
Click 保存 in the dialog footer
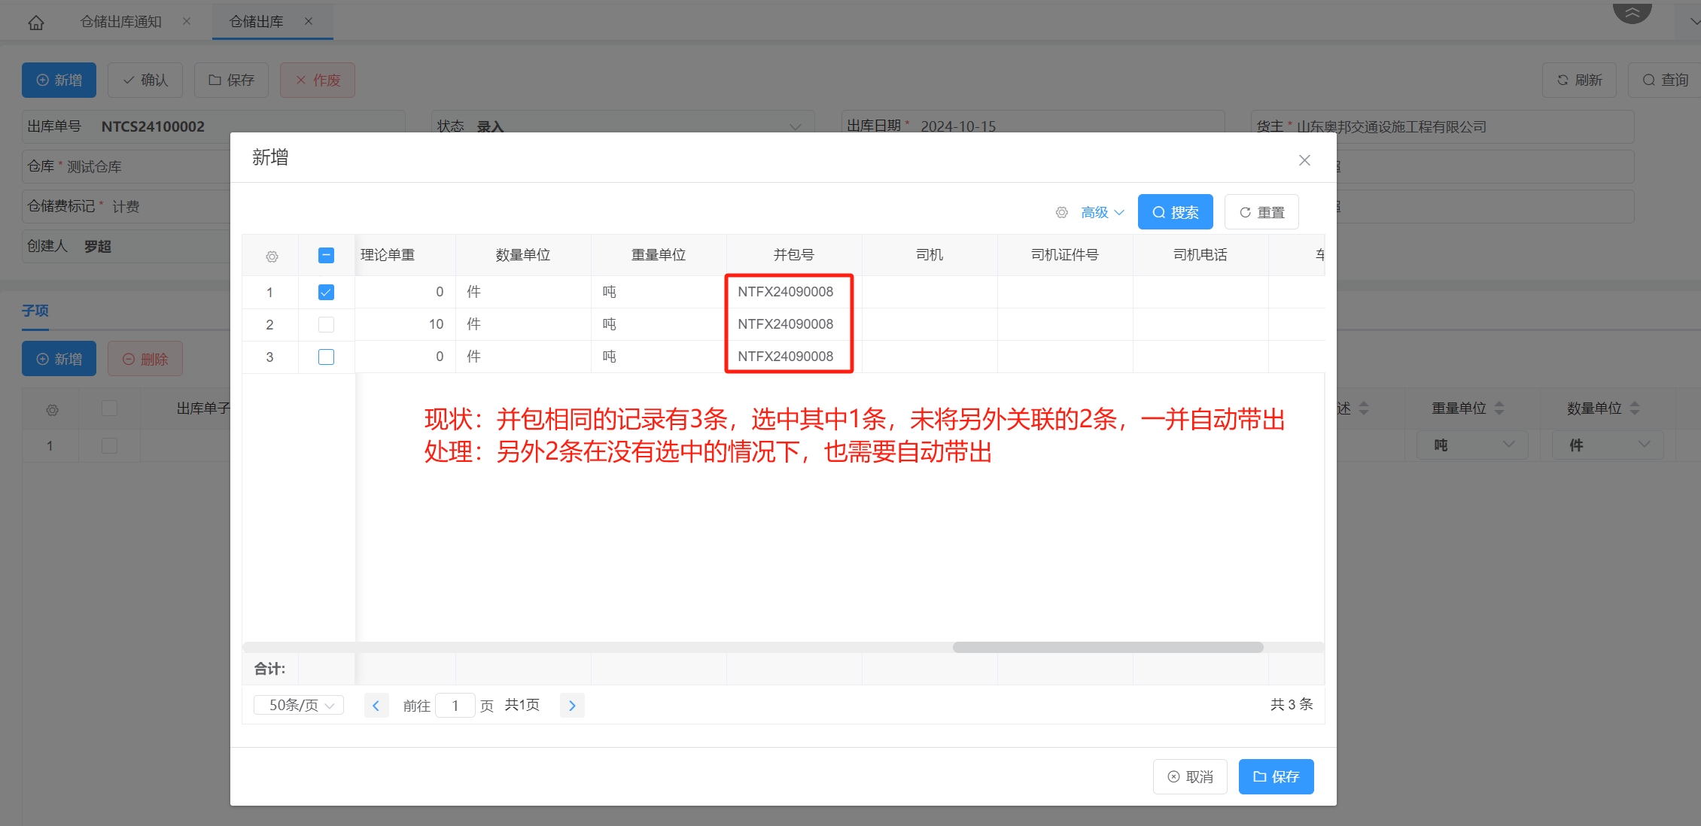coord(1277,776)
